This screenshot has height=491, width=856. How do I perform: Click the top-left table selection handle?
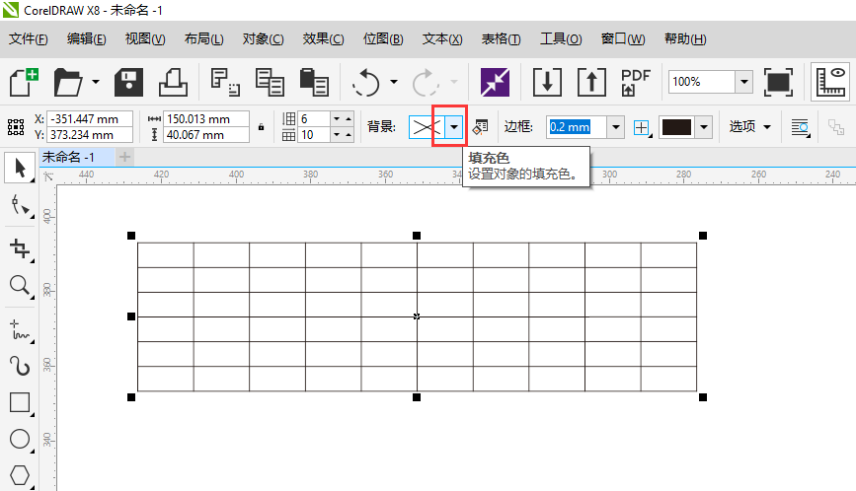[131, 236]
